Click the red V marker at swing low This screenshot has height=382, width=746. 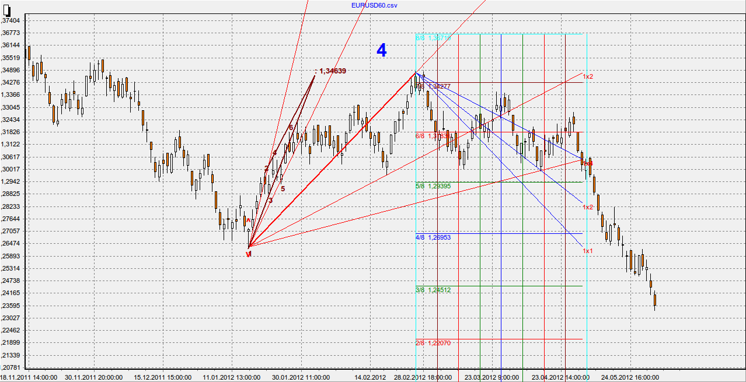pyautogui.click(x=249, y=254)
